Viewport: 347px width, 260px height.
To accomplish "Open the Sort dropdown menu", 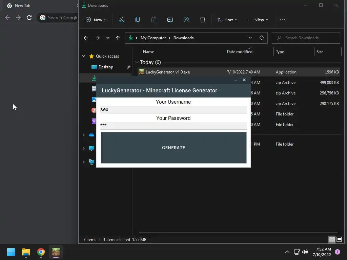I will (x=227, y=20).
